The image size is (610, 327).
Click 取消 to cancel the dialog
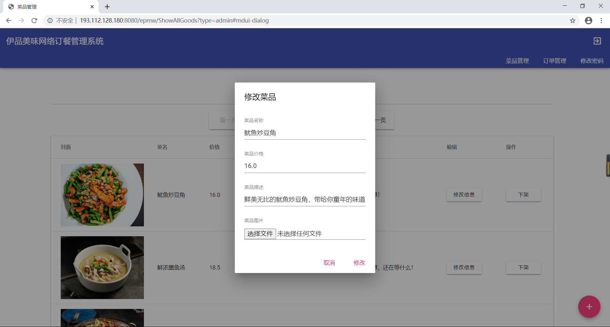(329, 263)
